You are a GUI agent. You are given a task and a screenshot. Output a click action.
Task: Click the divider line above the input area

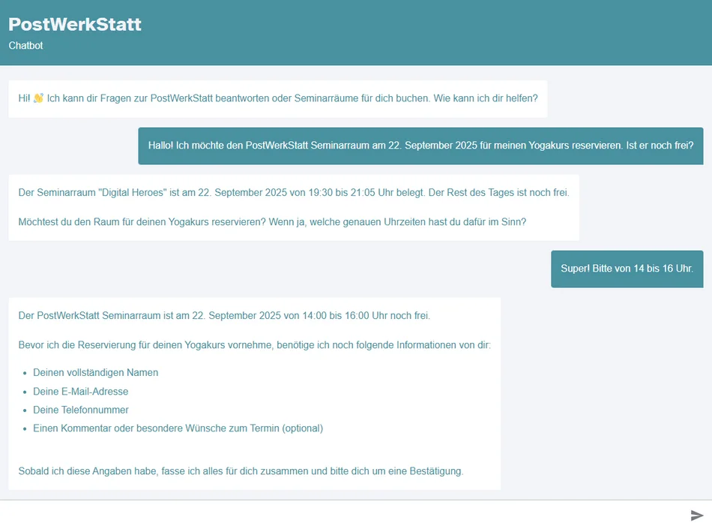pyautogui.click(x=356, y=499)
